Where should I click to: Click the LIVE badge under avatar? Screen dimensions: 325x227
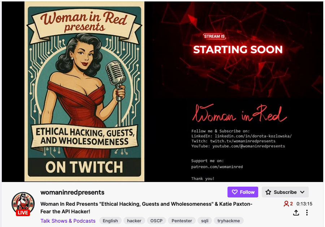pyautogui.click(x=23, y=213)
